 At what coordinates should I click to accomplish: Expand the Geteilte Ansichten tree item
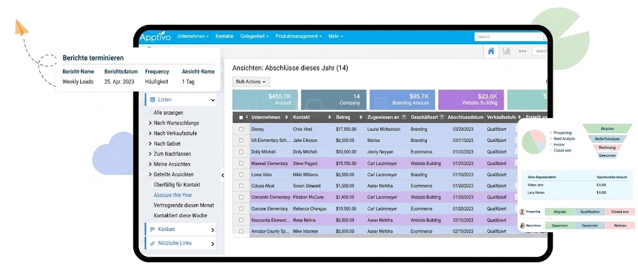click(150, 174)
